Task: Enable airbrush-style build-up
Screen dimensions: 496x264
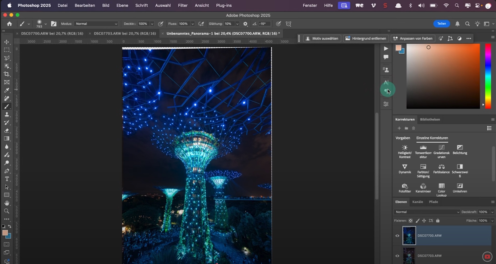Action: coord(201,24)
